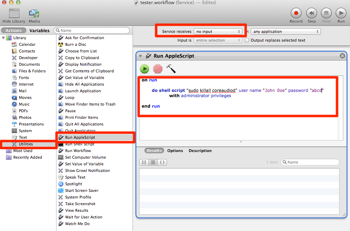Click the results Name search field
Viewport: 350px width, 231px height.
click(310, 162)
